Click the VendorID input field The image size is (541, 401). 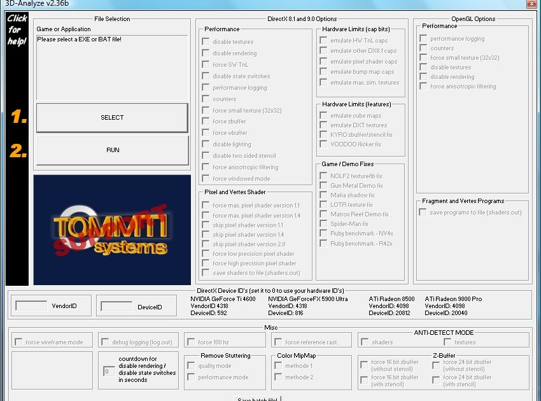tap(31, 306)
